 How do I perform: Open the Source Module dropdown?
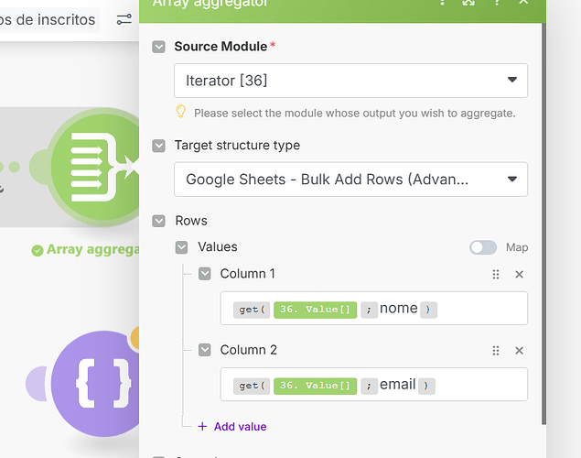pos(350,81)
